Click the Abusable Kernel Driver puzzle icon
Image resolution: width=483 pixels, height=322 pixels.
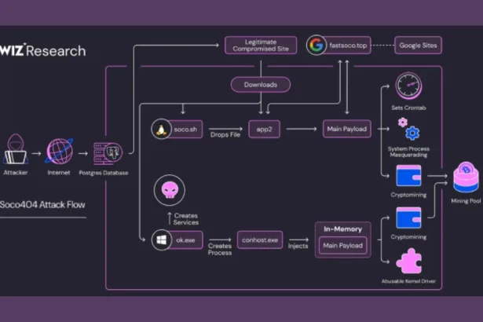coord(408,261)
